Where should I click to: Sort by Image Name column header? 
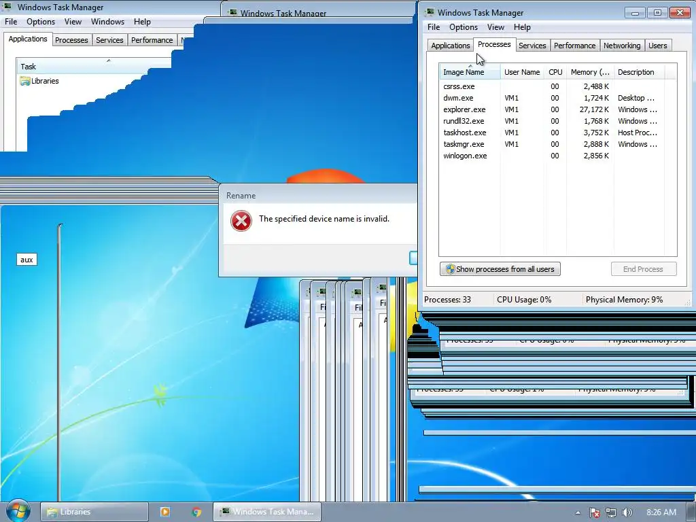tap(470, 72)
